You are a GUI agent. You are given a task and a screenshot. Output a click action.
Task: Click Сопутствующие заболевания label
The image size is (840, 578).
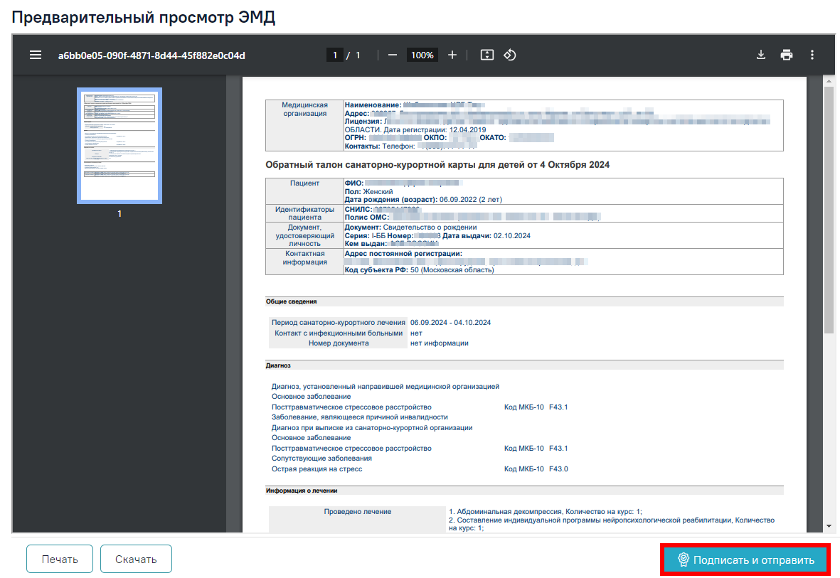[321, 459]
